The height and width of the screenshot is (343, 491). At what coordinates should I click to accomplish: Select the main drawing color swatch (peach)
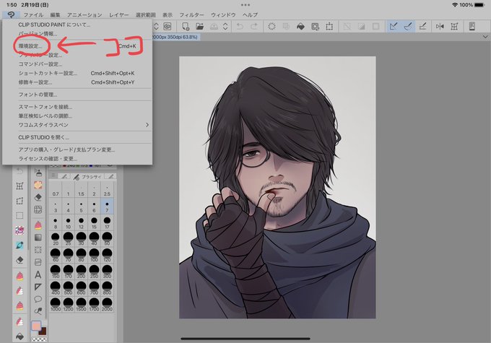(36, 326)
